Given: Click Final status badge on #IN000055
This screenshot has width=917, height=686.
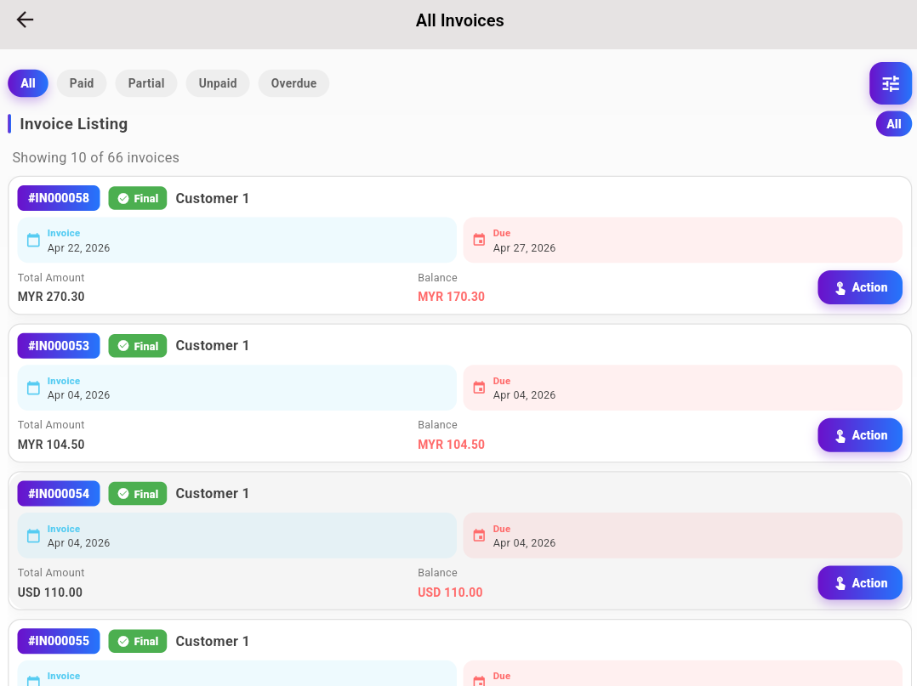Looking at the screenshot, I should (138, 642).
